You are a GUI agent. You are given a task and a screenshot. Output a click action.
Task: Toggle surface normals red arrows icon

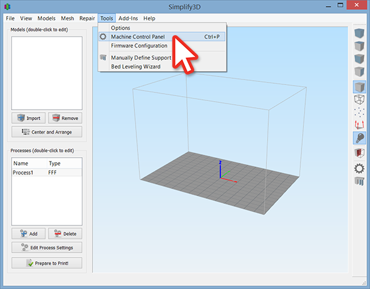tap(360, 125)
